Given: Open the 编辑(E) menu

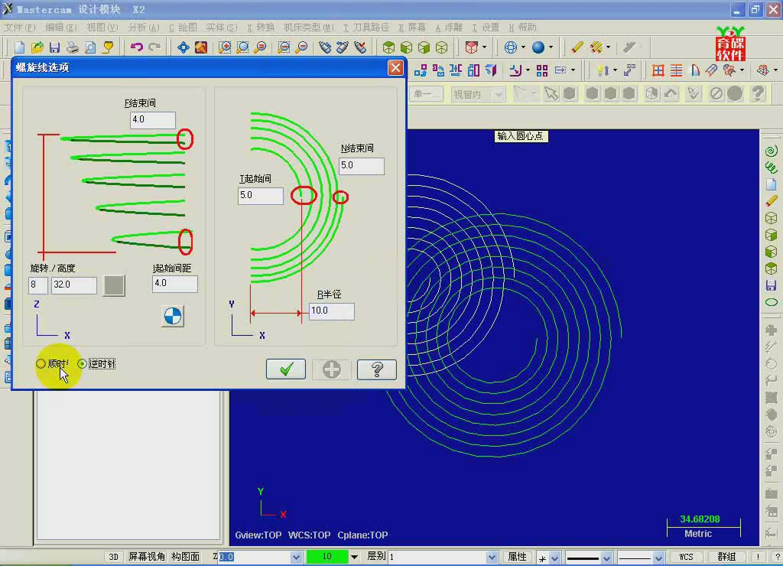Looking at the screenshot, I should click(61, 27).
